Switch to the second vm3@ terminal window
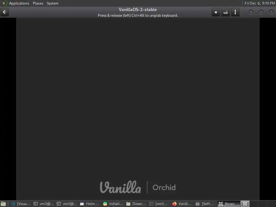 [67, 204]
